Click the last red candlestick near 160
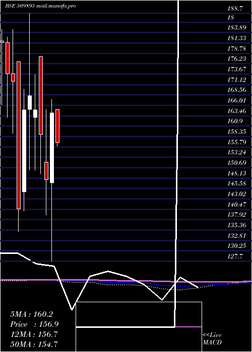 (x=57, y=126)
